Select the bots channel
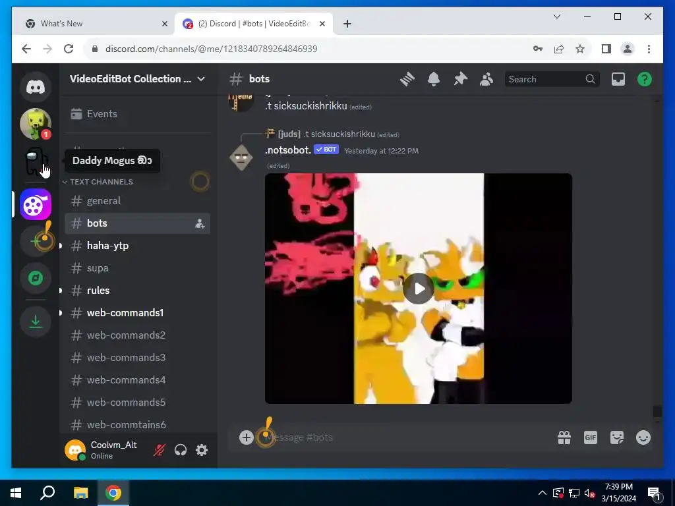Image resolution: width=675 pixels, height=506 pixels. point(137,223)
